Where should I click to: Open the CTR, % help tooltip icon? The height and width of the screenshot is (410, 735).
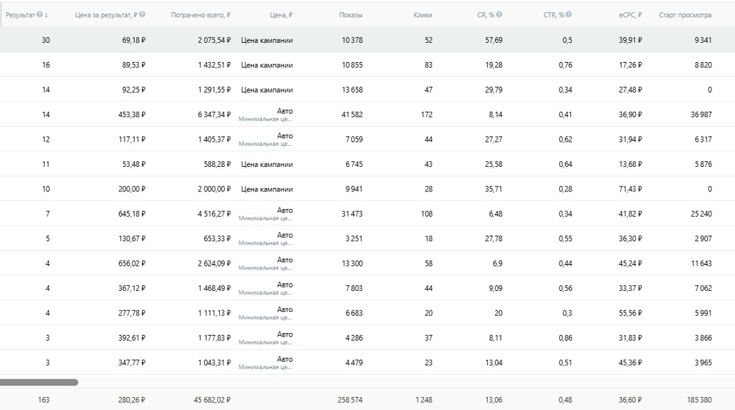click(568, 14)
